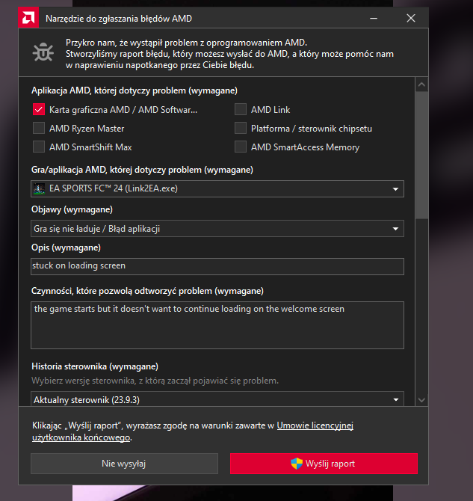Click 'Opis (wymagane)' label
The height and width of the screenshot is (501, 473).
[x=66, y=248]
